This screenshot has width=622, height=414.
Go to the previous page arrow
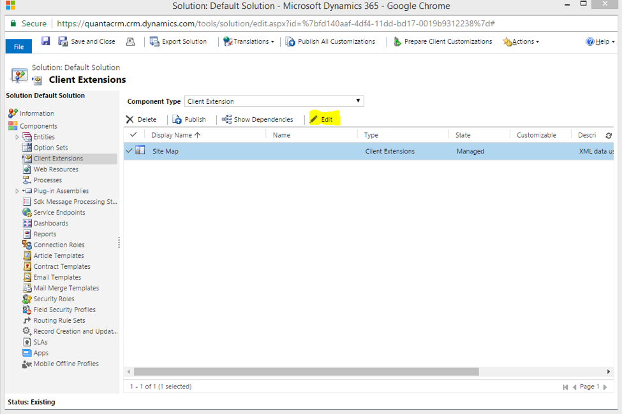(574, 387)
